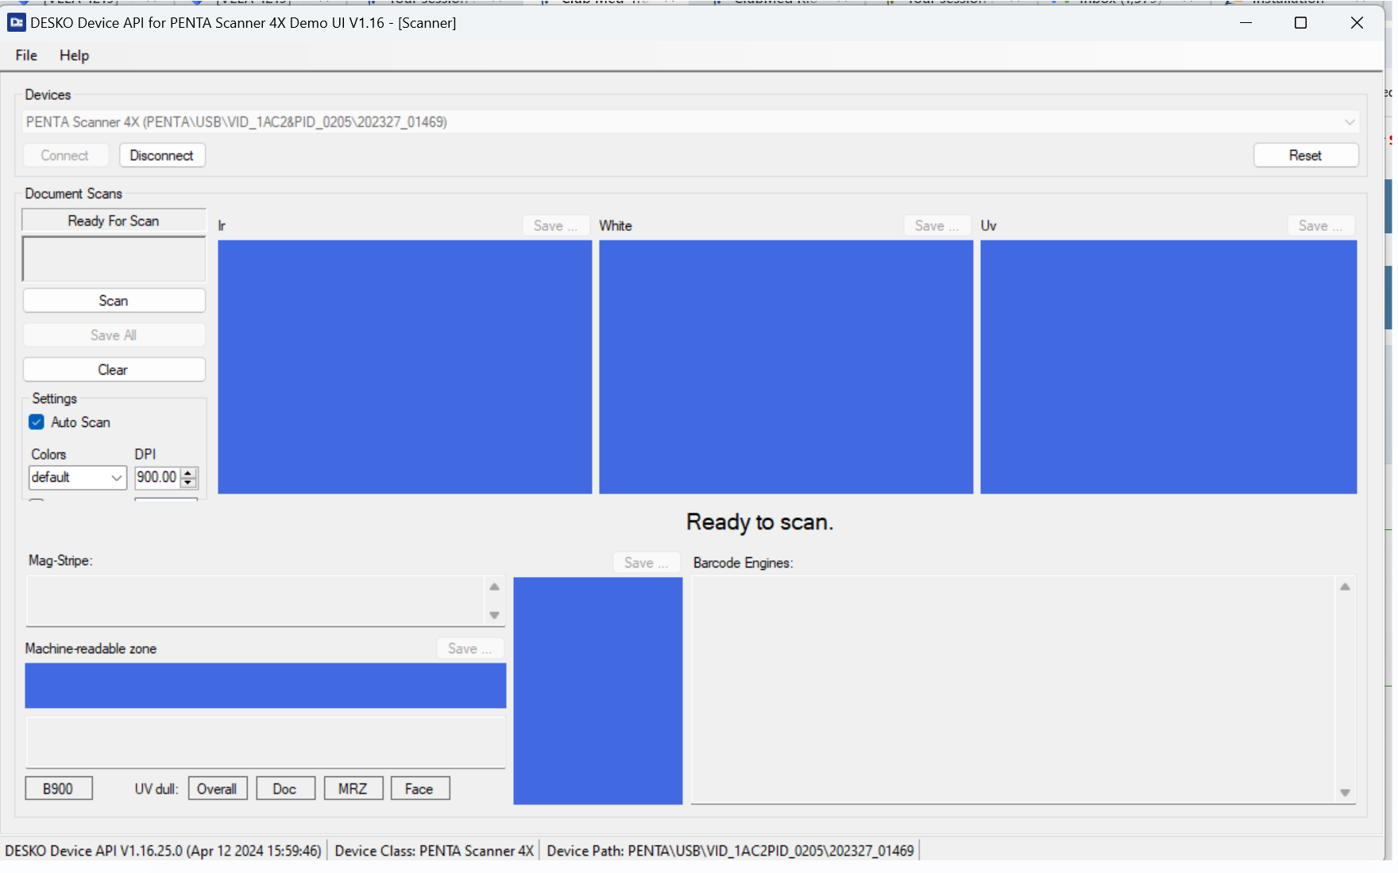Select UV dull Face button
1398x873 pixels.
point(419,789)
